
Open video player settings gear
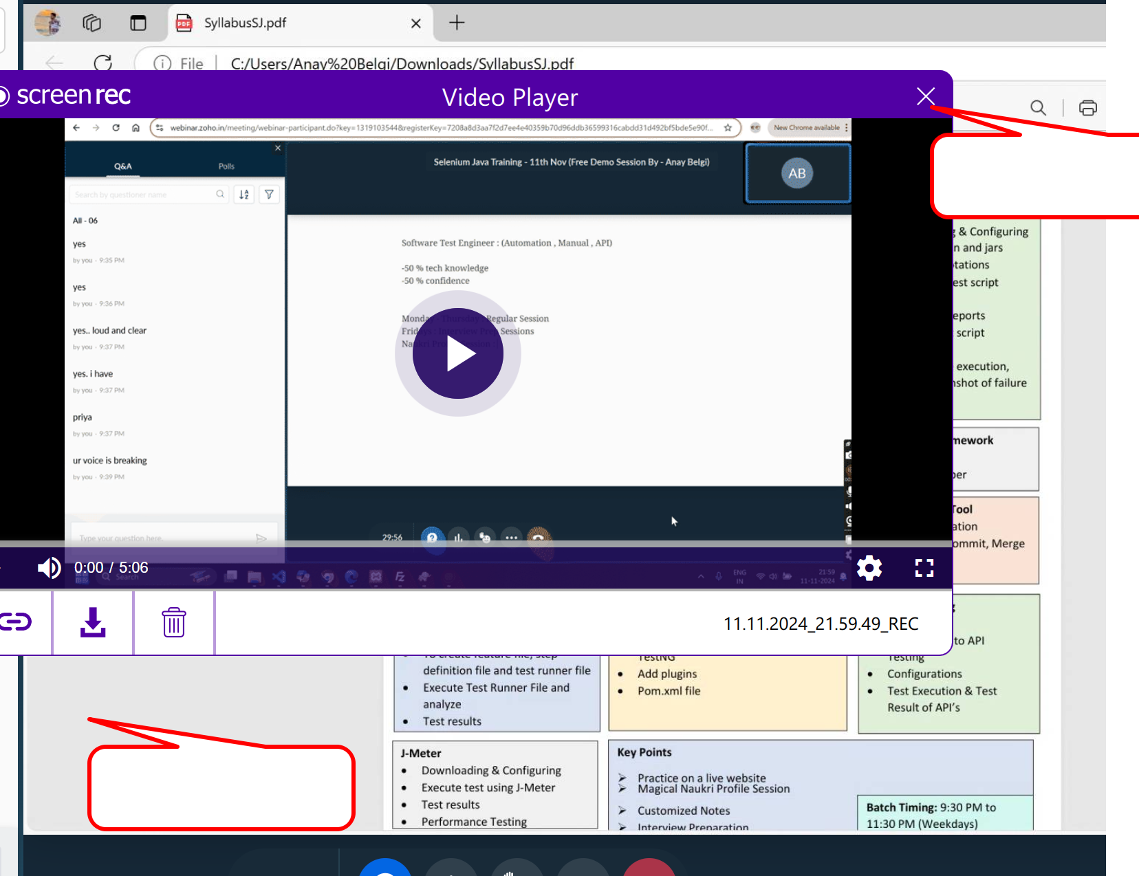coord(869,568)
